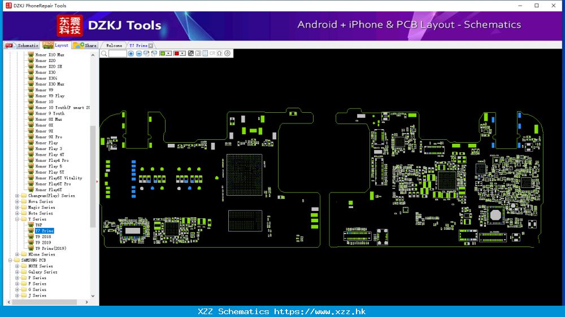This screenshot has height=317, width=565.
Task: Expand the G Series folder
Action: 18,290
